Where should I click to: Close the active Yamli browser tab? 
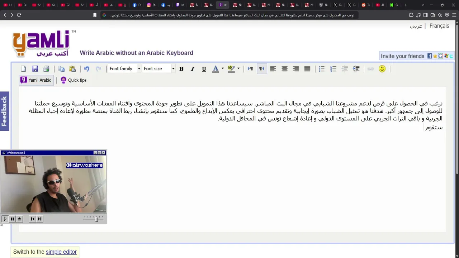click(x=225, y=5)
